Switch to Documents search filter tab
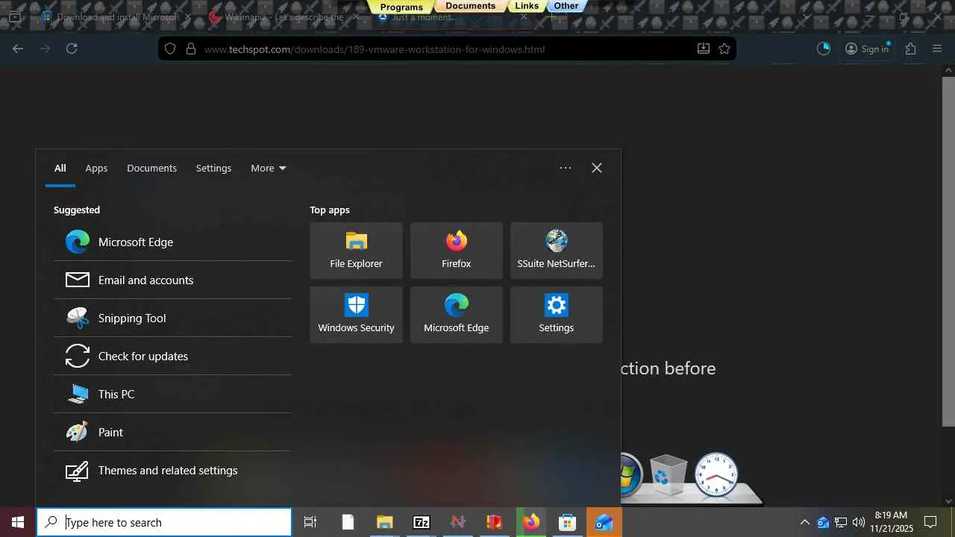The height and width of the screenshot is (537, 955). [151, 168]
